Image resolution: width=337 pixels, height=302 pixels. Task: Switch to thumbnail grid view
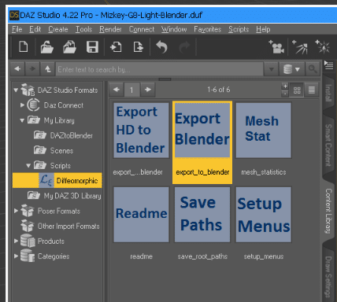[x=297, y=90]
